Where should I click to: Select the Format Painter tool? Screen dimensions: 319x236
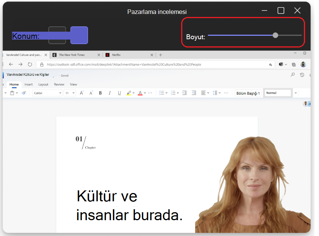pyautogui.click(x=24, y=93)
